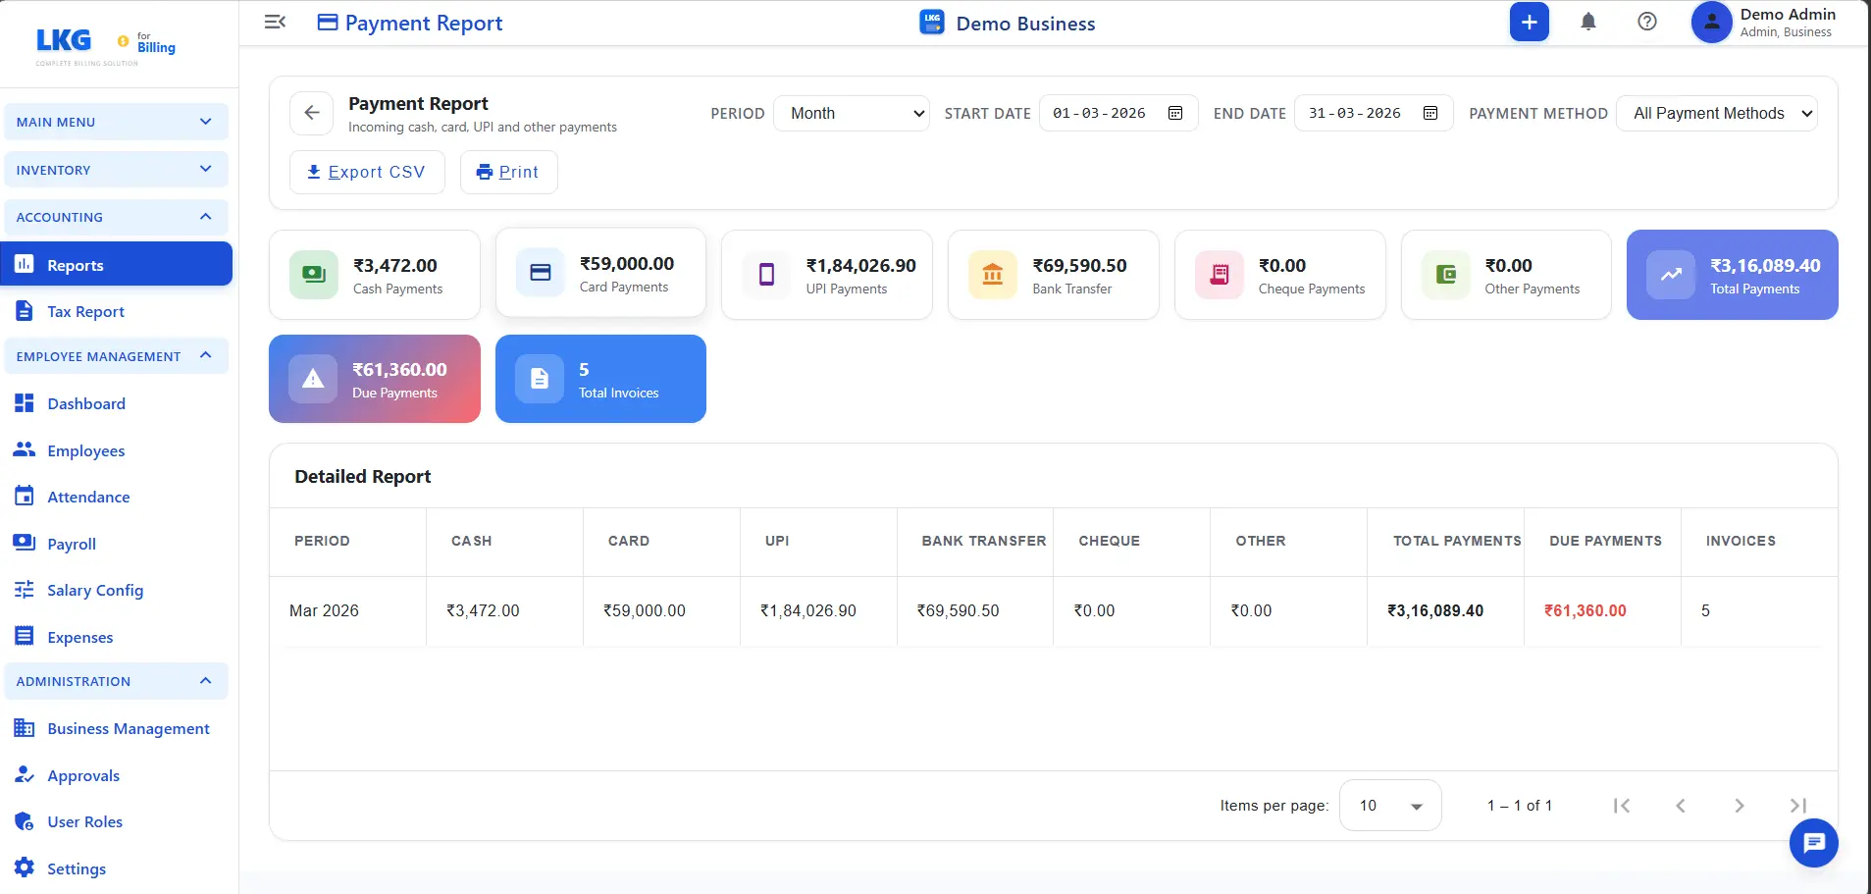Click the Cheque Payments icon
1871x894 pixels.
[1220, 274]
